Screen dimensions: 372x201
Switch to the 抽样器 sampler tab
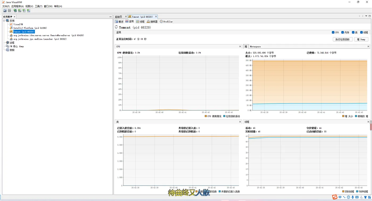pyautogui.click(x=152, y=22)
